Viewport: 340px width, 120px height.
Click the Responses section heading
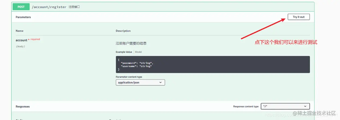pyautogui.click(x=23, y=107)
